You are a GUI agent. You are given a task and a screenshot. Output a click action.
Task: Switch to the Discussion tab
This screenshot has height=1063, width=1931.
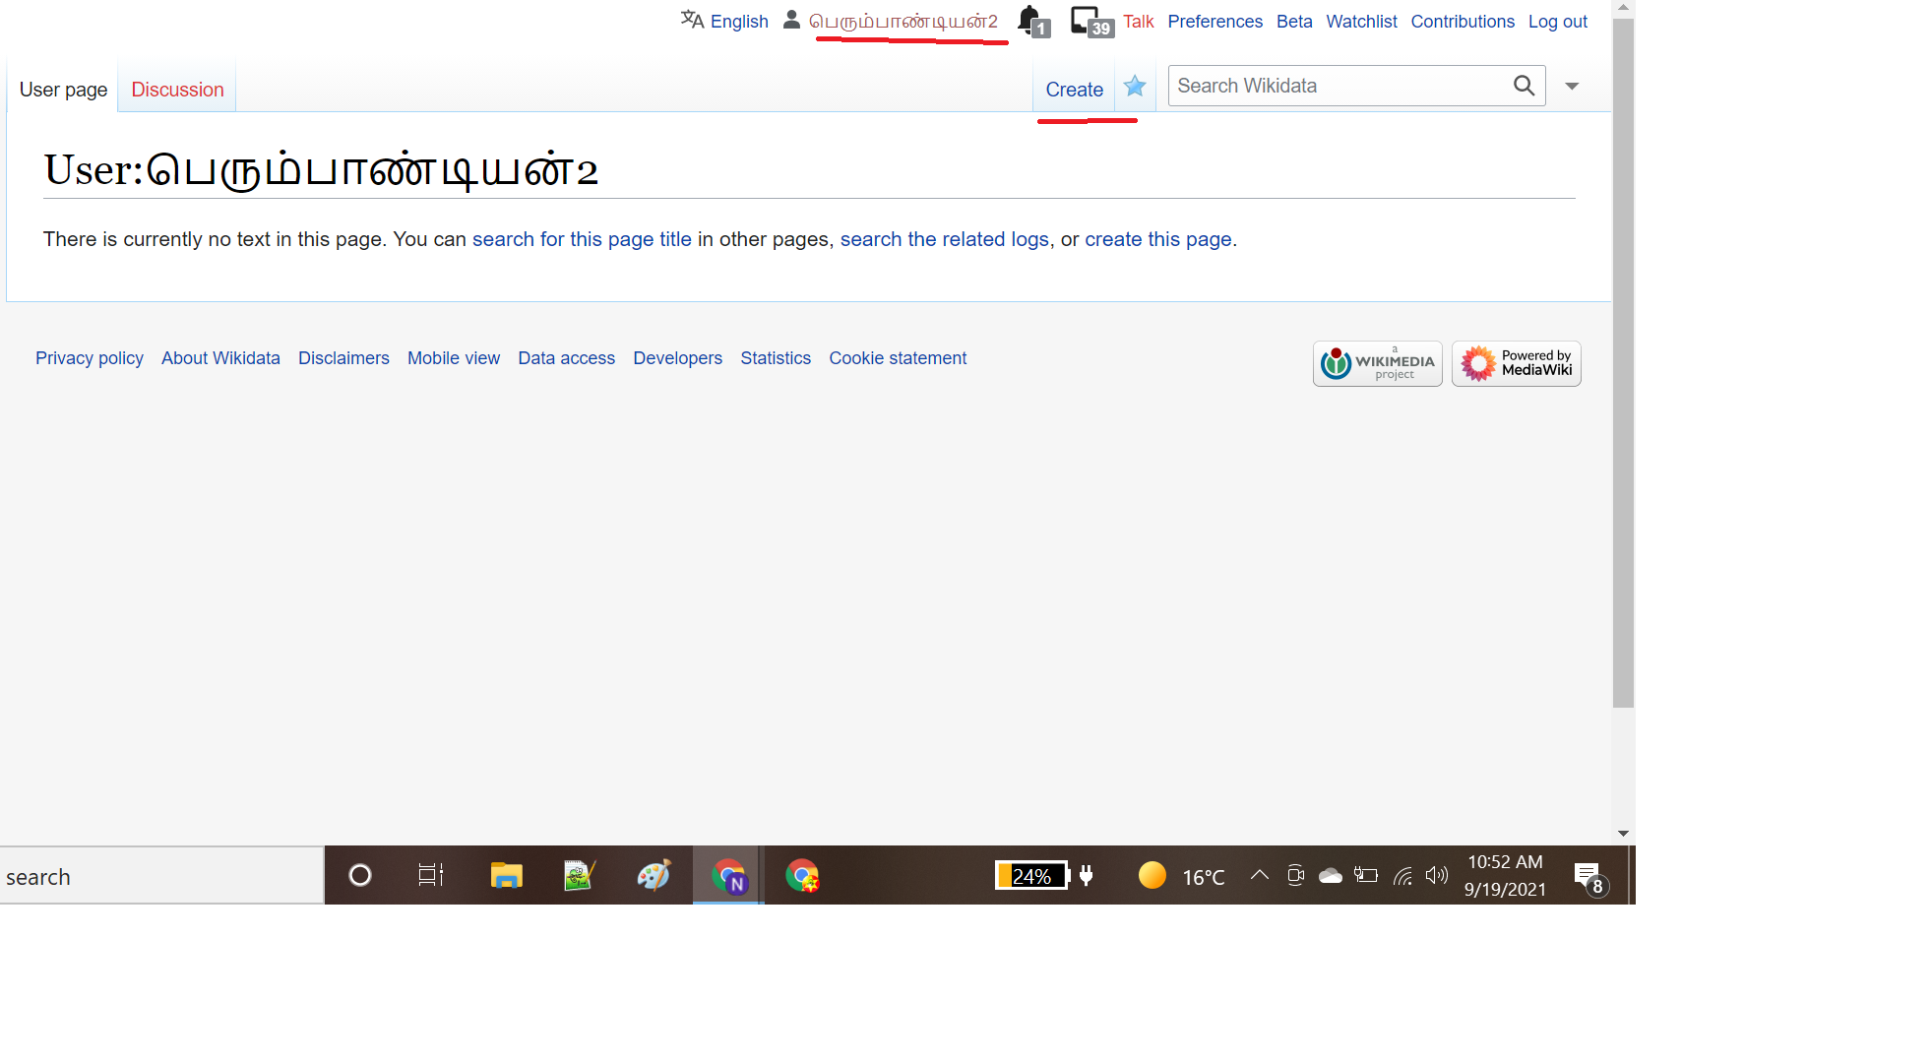coord(177,90)
